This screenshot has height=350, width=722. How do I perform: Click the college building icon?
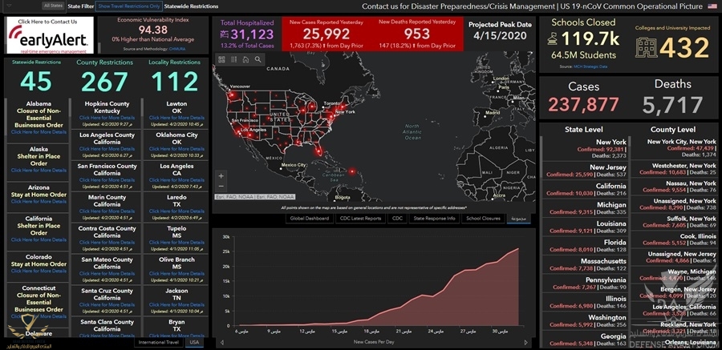[x=646, y=47]
